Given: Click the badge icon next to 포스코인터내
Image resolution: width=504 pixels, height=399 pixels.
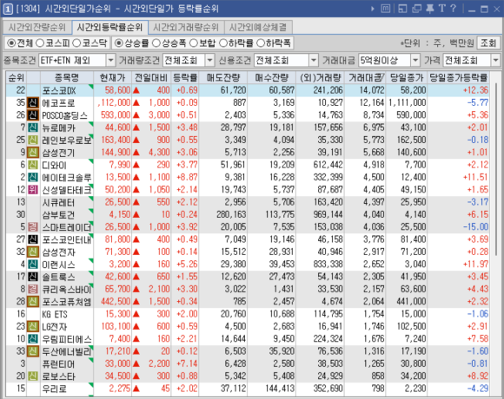Looking at the screenshot, I should click(x=33, y=239).
